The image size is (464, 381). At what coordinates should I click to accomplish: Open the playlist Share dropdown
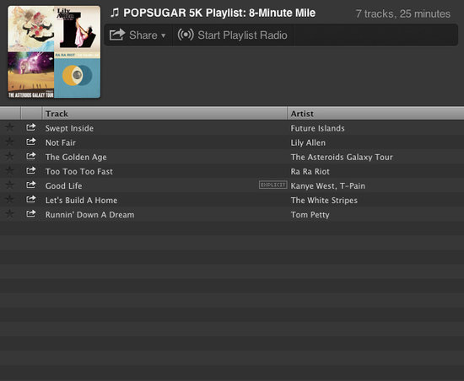pos(138,35)
